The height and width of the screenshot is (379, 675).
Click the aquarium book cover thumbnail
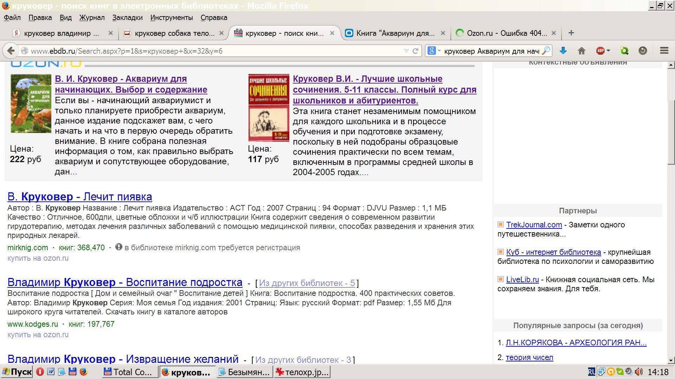coord(31,104)
